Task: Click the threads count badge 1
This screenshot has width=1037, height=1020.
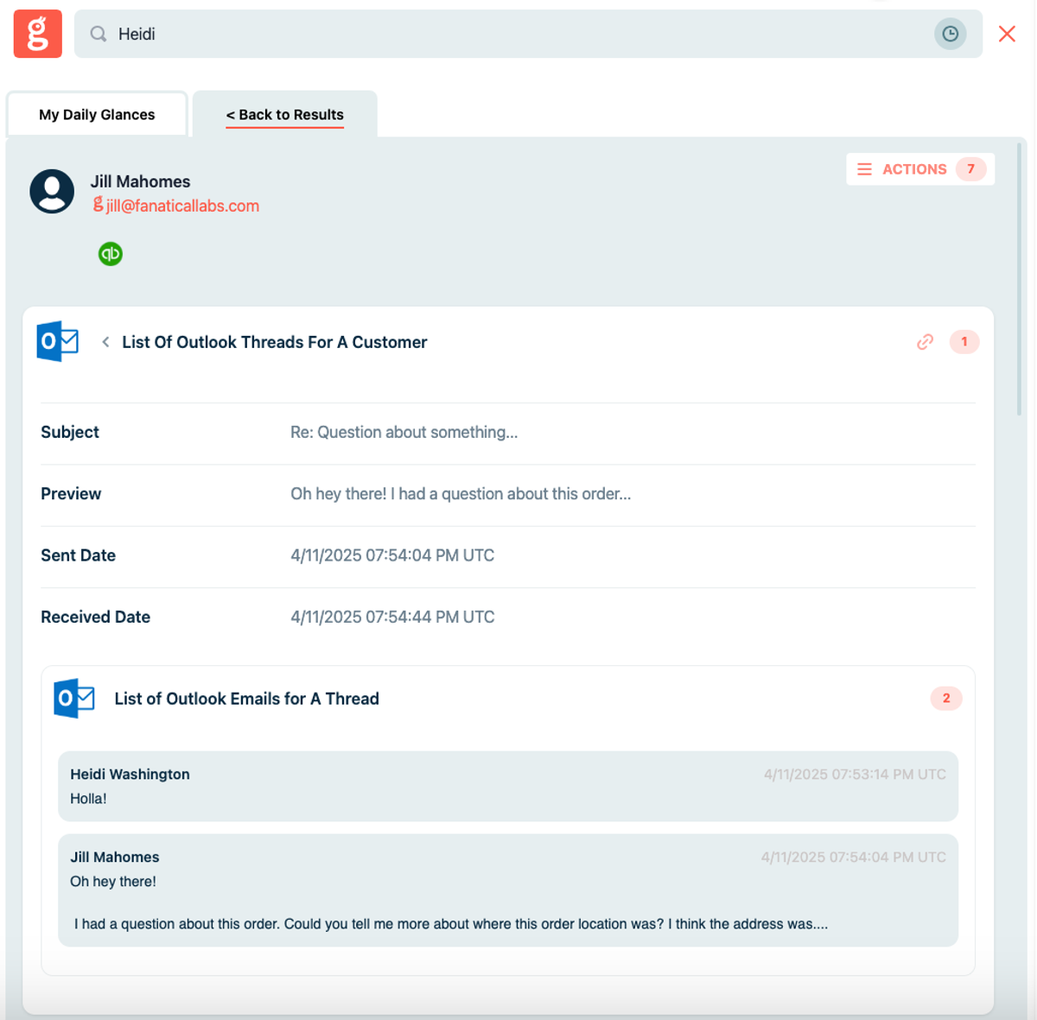Action: (x=964, y=342)
